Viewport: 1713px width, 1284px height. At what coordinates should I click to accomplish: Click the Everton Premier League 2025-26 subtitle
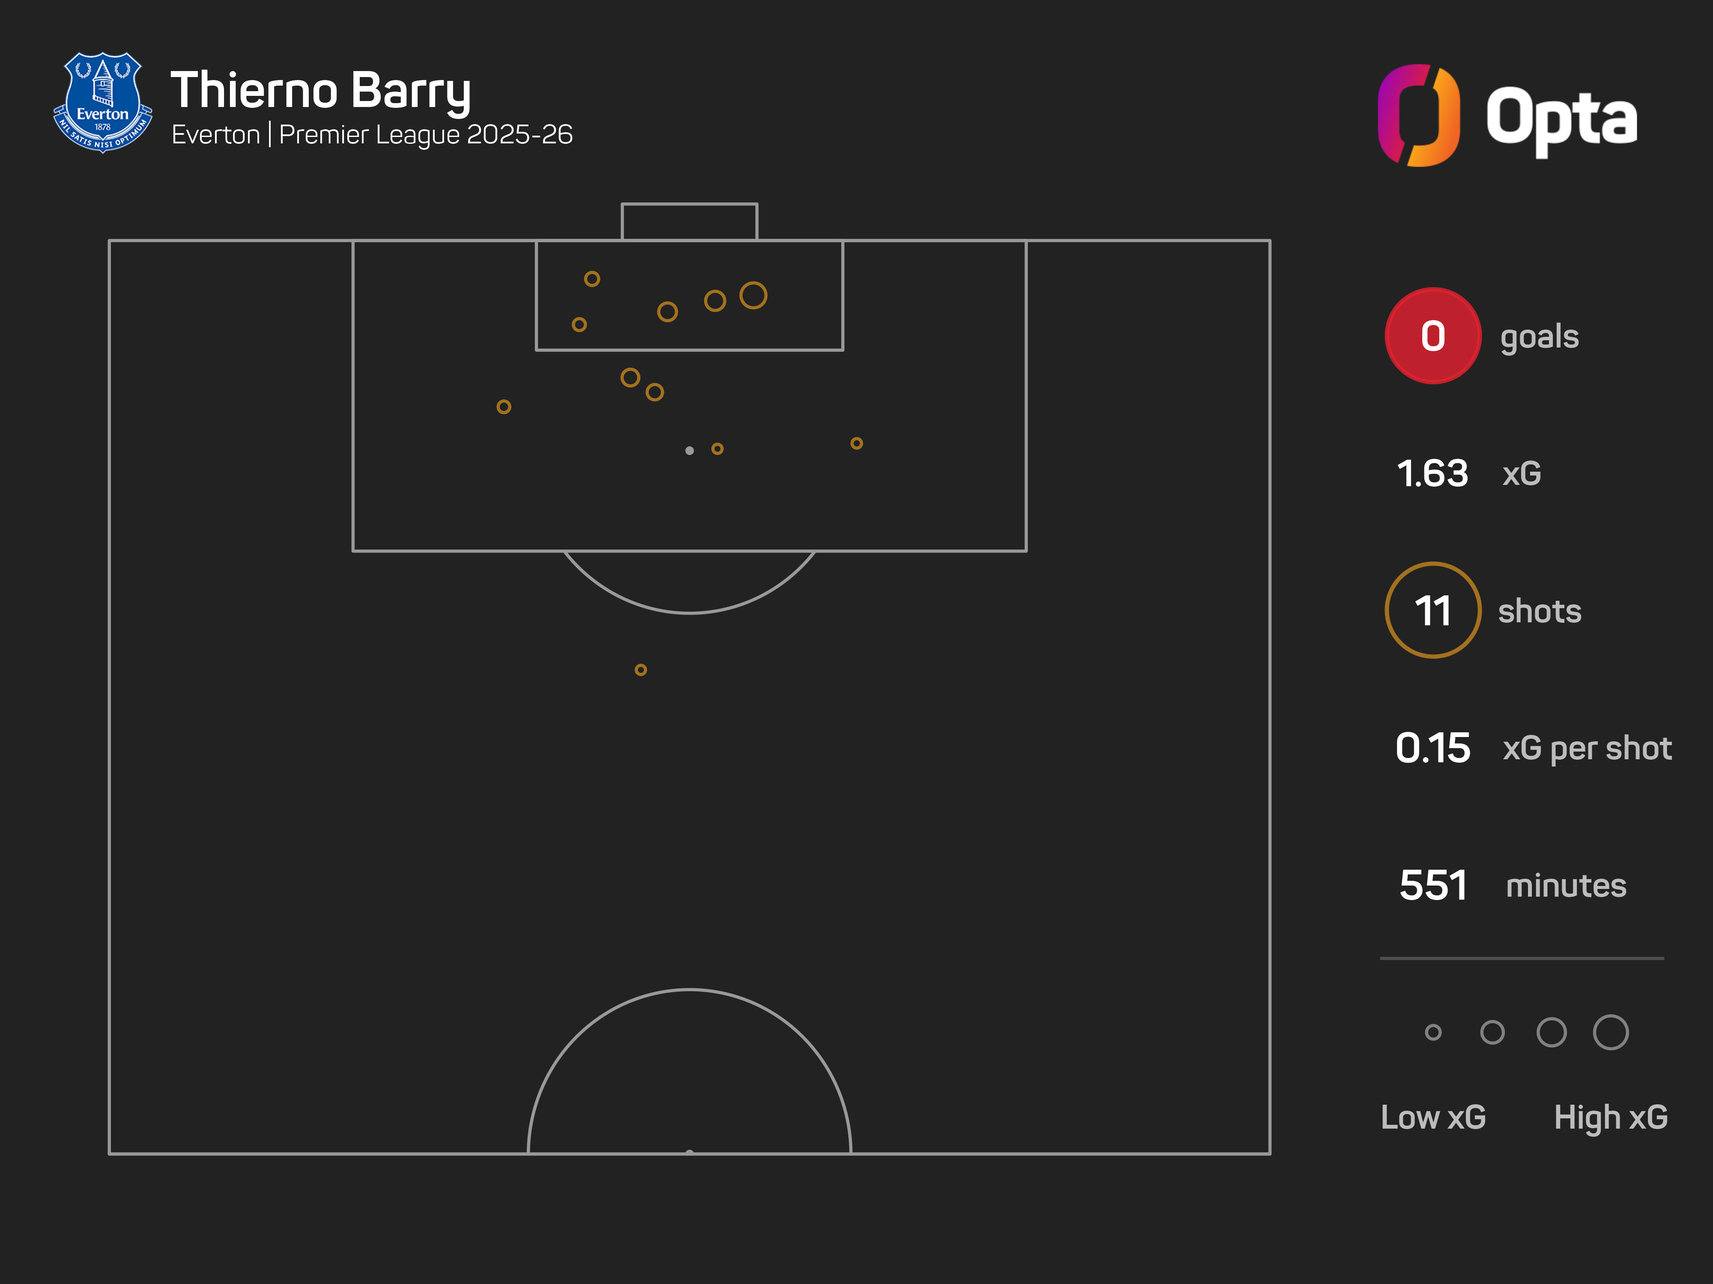tap(372, 135)
